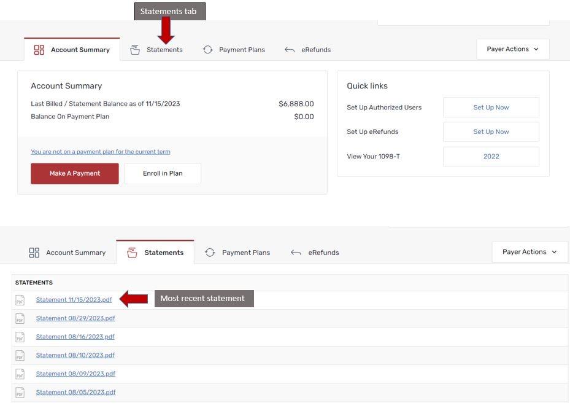The width and height of the screenshot is (570, 408).
Task: Click Set Up Now for Authorized Users
Action: click(491, 107)
